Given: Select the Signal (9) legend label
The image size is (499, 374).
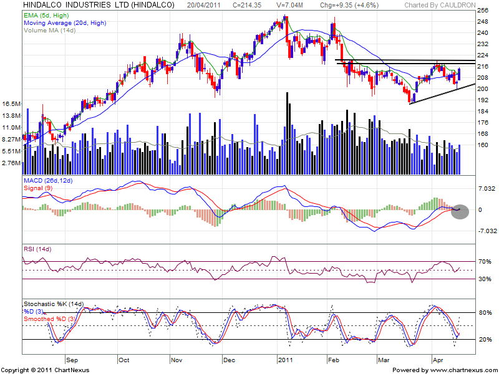Looking at the screenshot, I should click(39, 188).
